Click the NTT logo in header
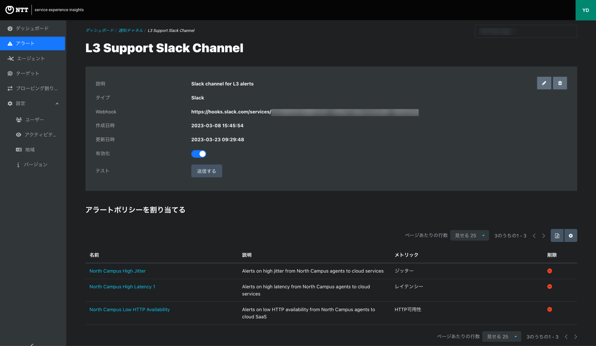This screenshot has height=346, width=596. tap(17, 10)
